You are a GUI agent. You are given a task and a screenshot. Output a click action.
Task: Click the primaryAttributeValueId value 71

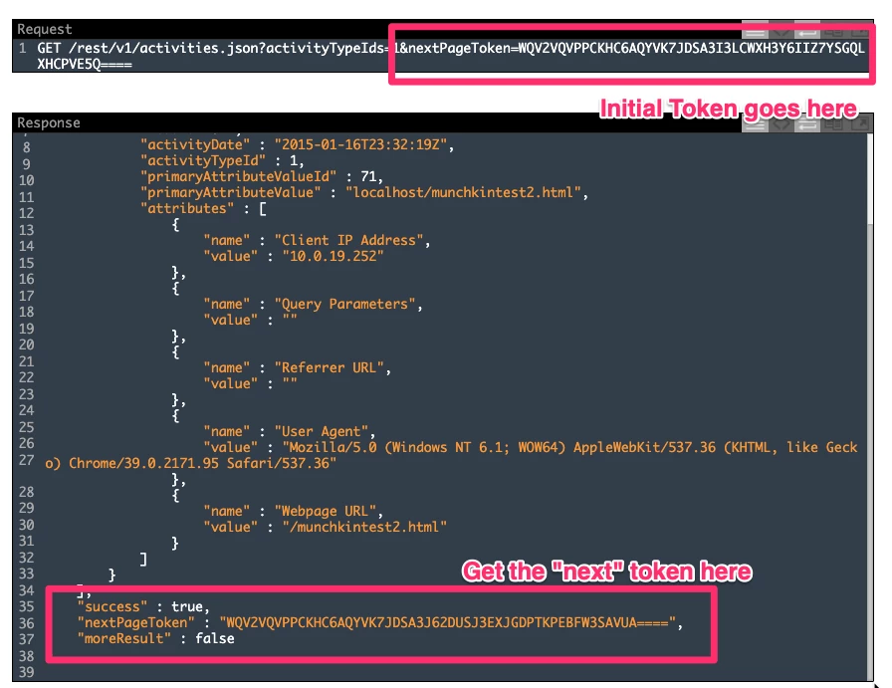367,176
